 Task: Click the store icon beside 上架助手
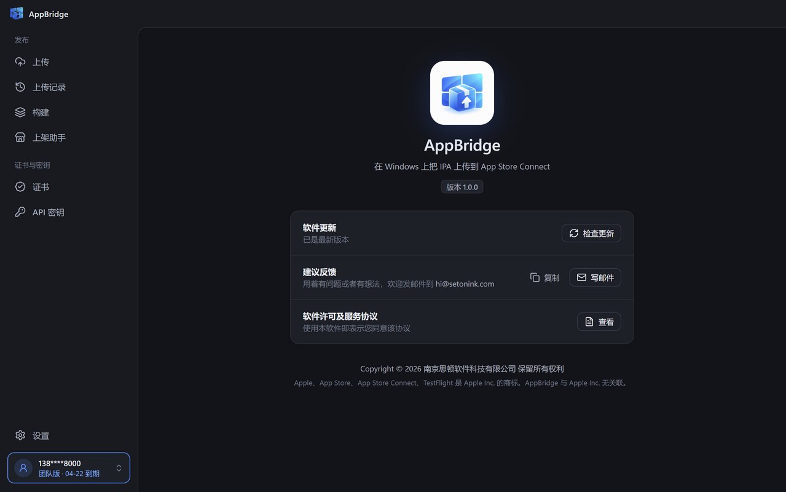[x=20, y=138]
